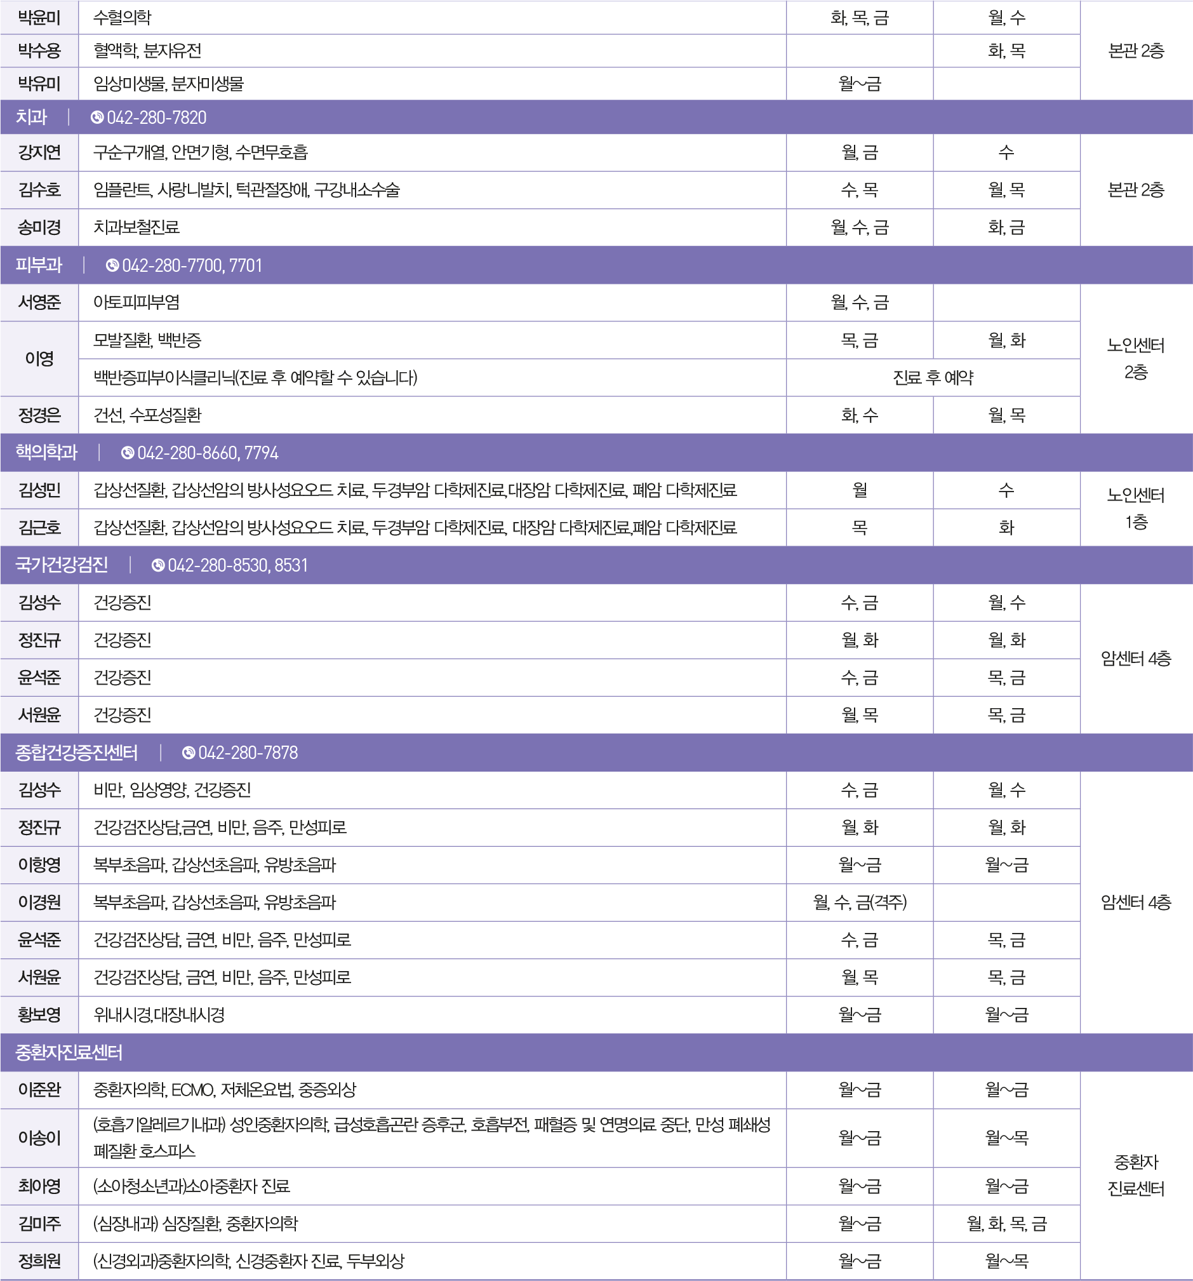
Task: Click specialty (심장내과) 심장질환, 중환자의학
Action: click(196, 1223)
